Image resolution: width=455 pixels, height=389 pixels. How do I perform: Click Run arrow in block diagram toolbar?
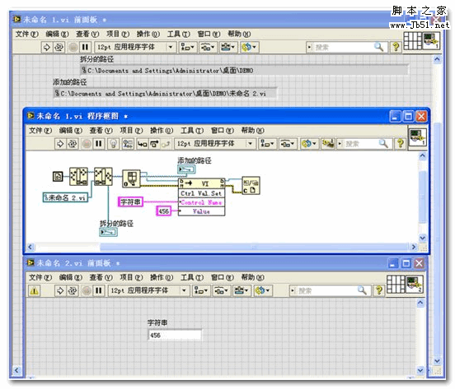point(60,144)
